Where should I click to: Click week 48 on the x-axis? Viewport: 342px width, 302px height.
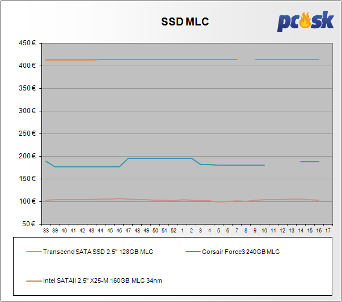pyautogui.click(x=137, y=231)
